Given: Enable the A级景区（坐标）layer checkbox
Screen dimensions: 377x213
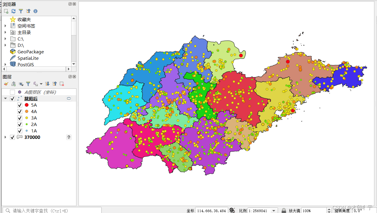Looking at the screenshot, I should click(12, 92).
